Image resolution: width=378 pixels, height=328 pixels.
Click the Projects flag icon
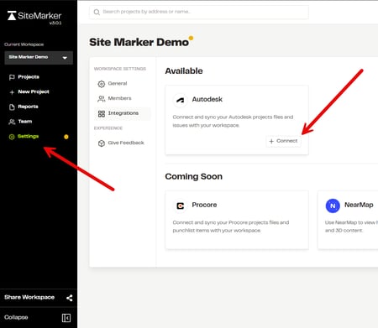pos(12,77)
